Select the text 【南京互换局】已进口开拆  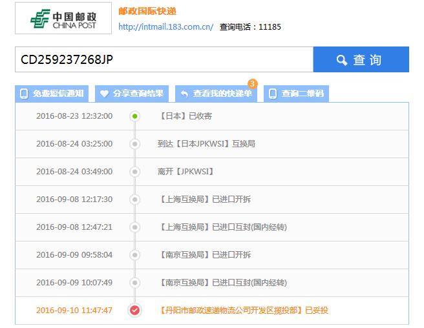[204, 255]
